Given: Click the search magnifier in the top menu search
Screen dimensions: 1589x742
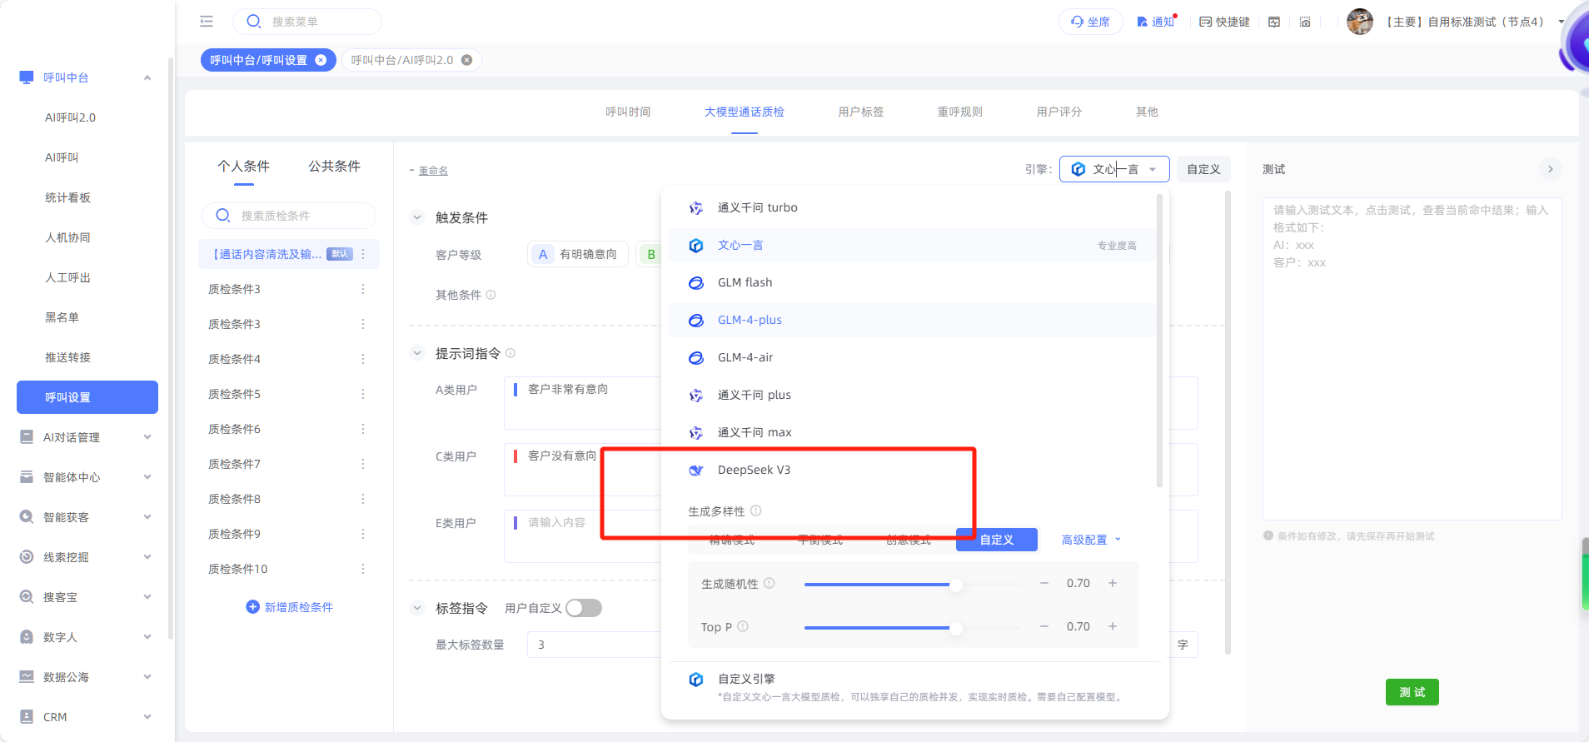Looking at the screenshot, I should [x=254, y=22].
